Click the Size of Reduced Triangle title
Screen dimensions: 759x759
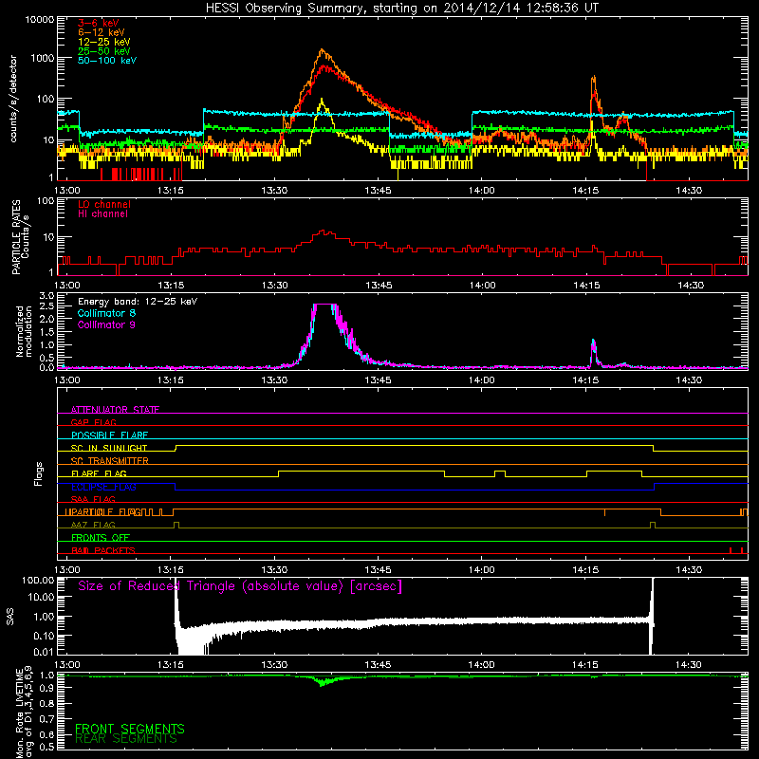click(240, 586)
